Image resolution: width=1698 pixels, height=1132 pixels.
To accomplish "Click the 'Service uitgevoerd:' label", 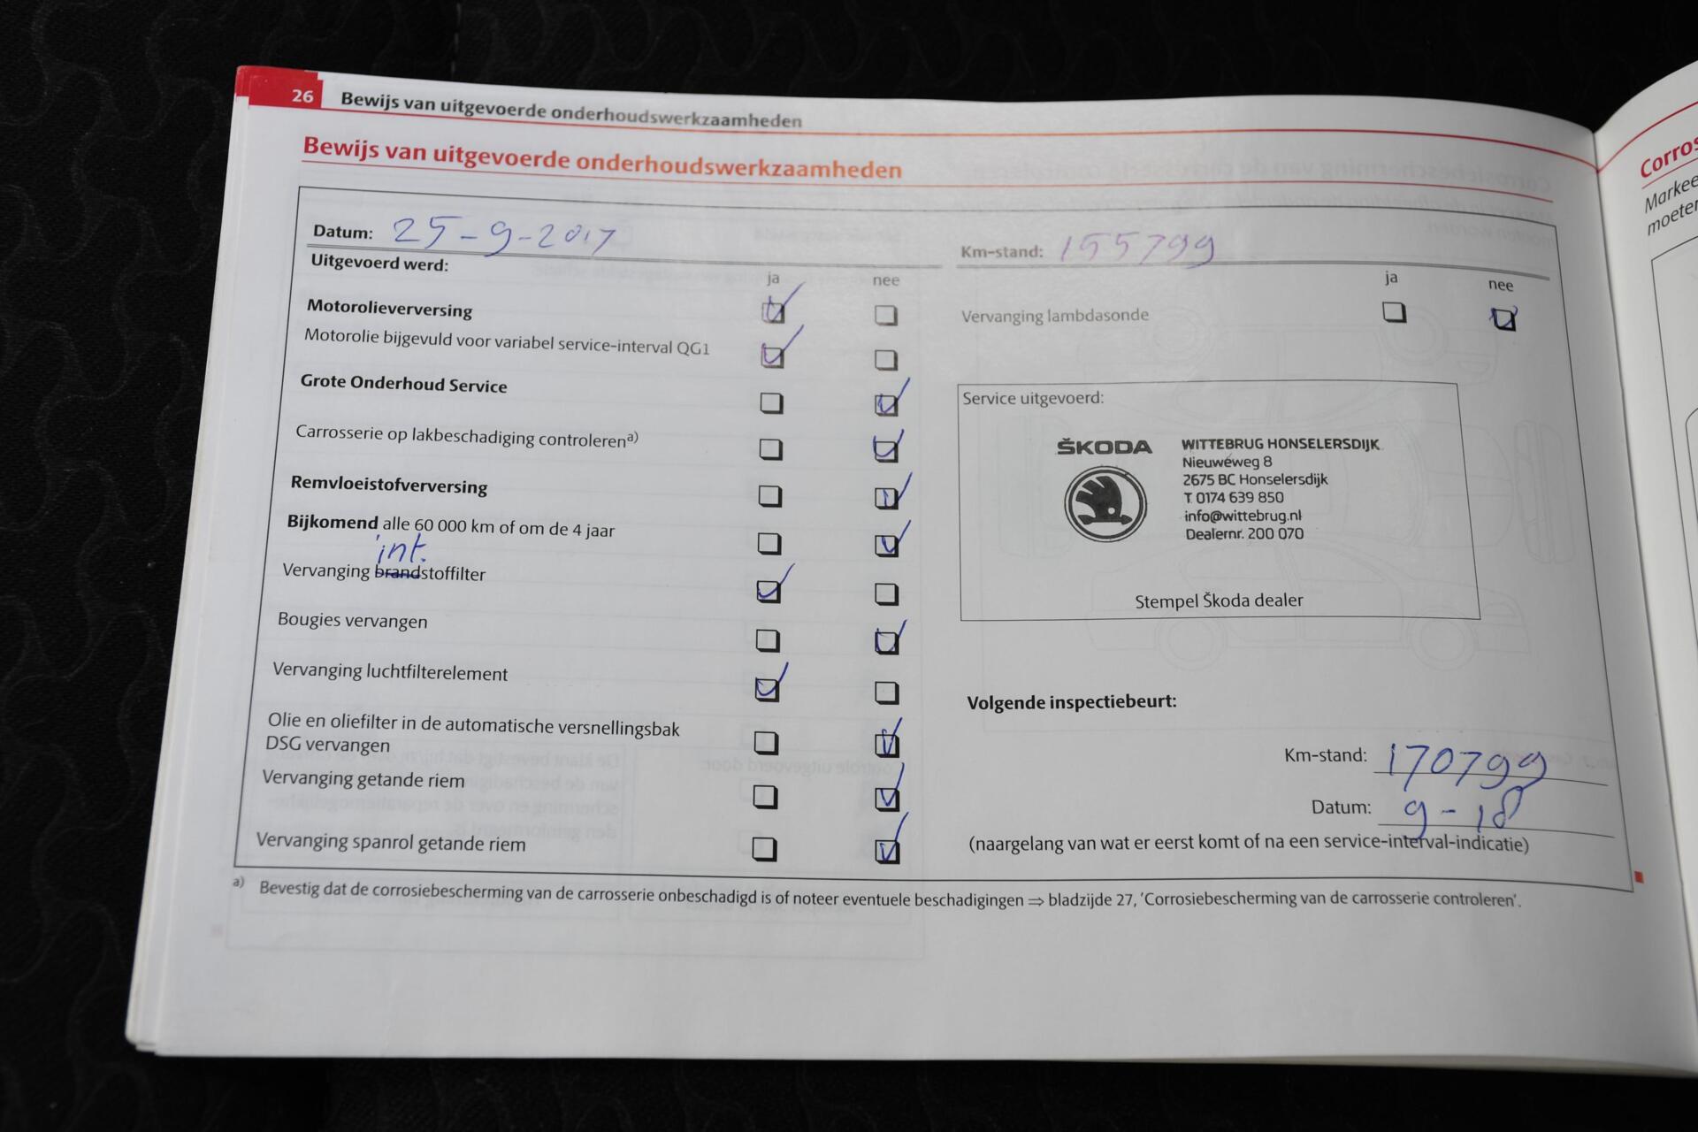I will pyautogui.click(x=1033, y=398).
